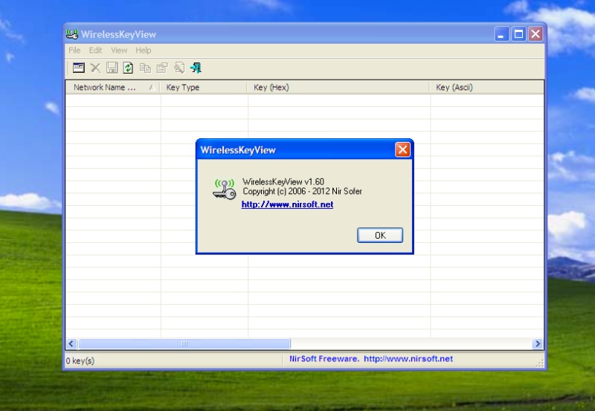Close the WirelessKeyView About dialog
This screenshot has height=411, width=595.
402,150
